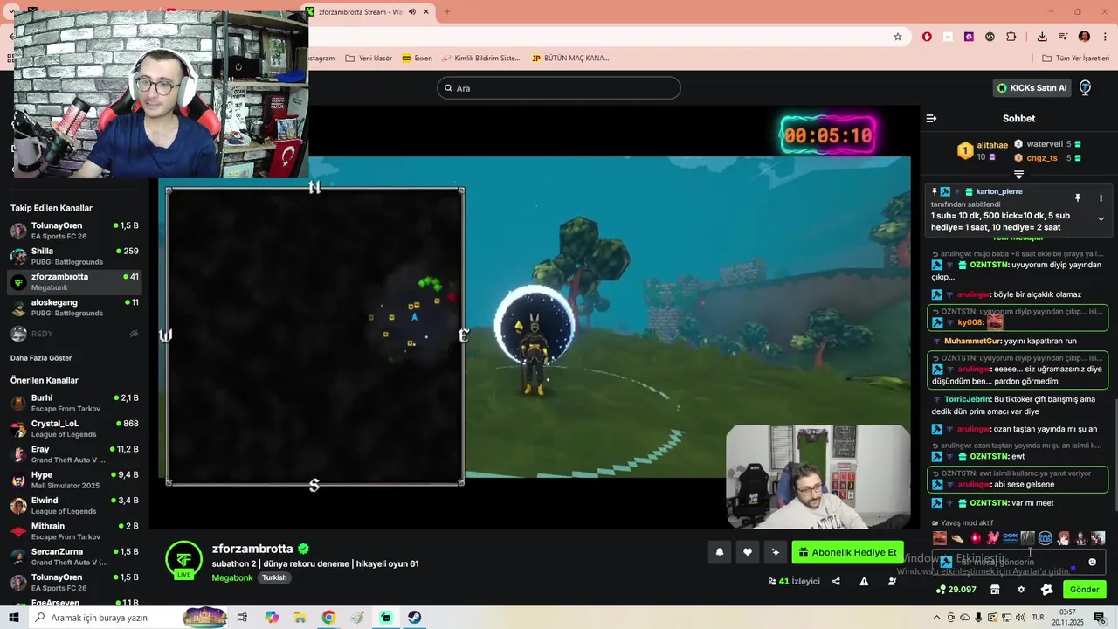Image resolution: width=1118 pixels, height=629 pixels.
Task: Report the stream using warning triangle icon
Action: 864,581
